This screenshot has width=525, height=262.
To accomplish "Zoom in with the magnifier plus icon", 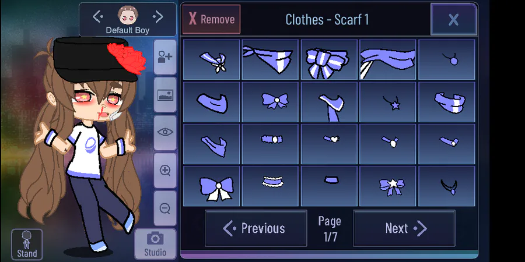I will (x=165, y=171).
